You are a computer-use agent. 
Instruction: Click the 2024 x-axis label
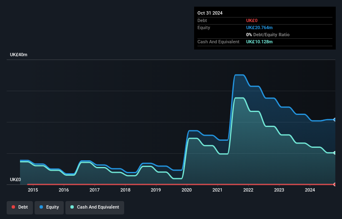tap(310, 190)
